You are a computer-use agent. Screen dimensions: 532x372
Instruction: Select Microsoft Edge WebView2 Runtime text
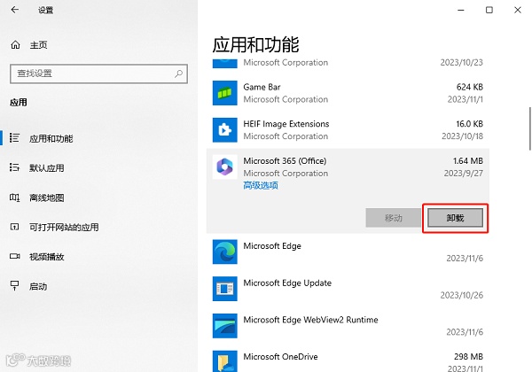[310, 320]
